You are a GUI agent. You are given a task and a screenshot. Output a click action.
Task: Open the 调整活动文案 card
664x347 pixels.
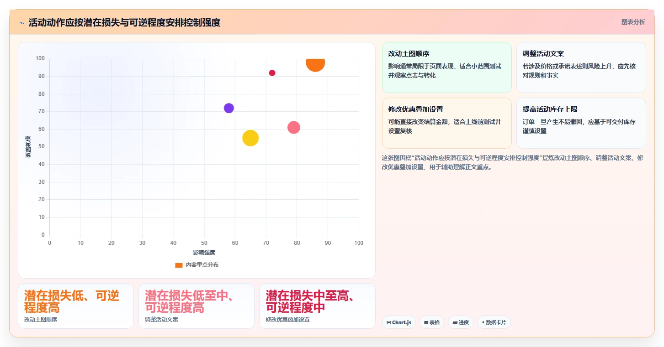coord(581,67)
